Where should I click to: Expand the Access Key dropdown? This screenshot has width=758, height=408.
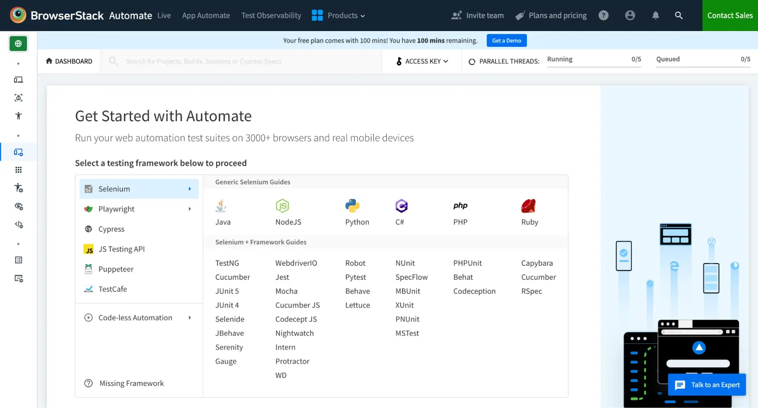422,61
